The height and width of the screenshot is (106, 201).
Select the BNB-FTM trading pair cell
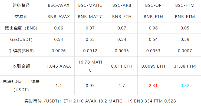pyautogui.click(x=185, y=17)
